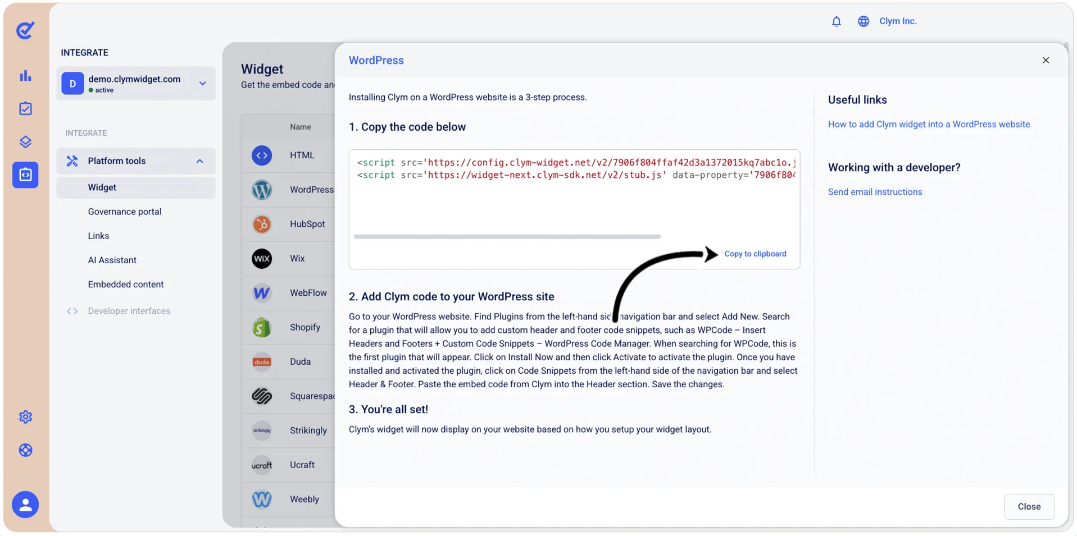Click the Clym Inc. account name
This screenshot has width=1077, height=536.
click(x=897, y=21)
